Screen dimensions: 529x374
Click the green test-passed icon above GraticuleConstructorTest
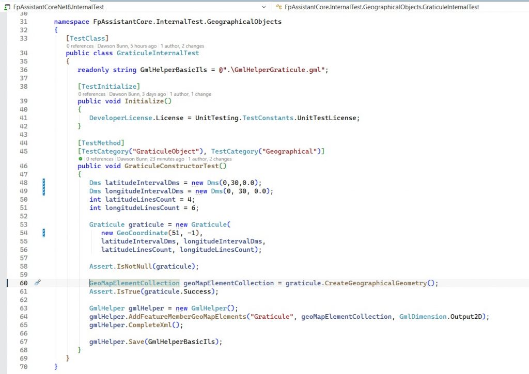click(x=81, y=159)
